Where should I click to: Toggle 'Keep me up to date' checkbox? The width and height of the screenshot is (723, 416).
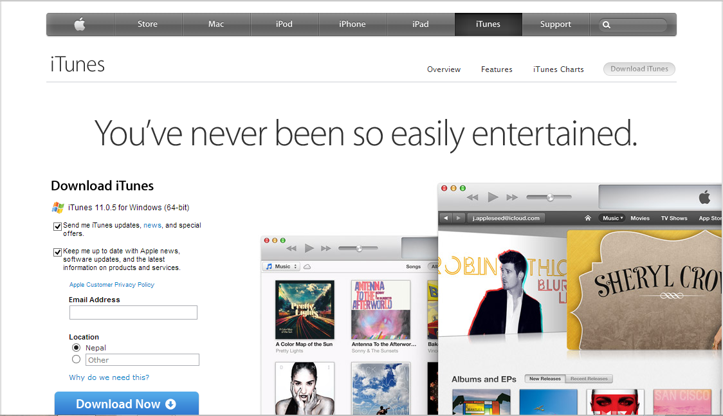pyautogui.click(x=58, y=252)
